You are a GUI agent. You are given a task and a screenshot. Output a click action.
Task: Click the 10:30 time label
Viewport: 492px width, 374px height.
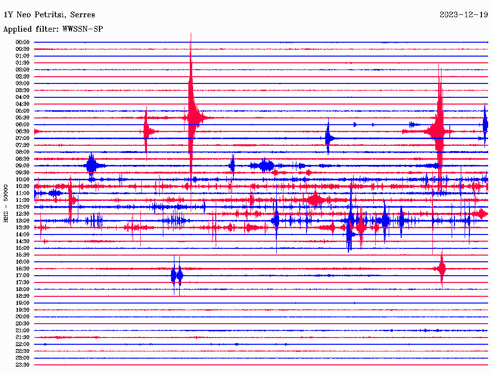coord(23,187)
